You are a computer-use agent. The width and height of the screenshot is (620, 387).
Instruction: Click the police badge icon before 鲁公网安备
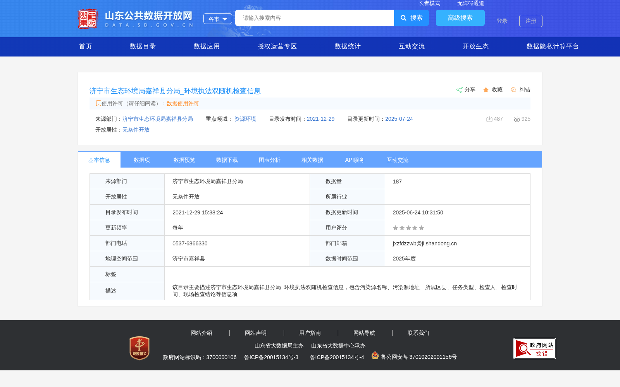(x=375, y=355)
